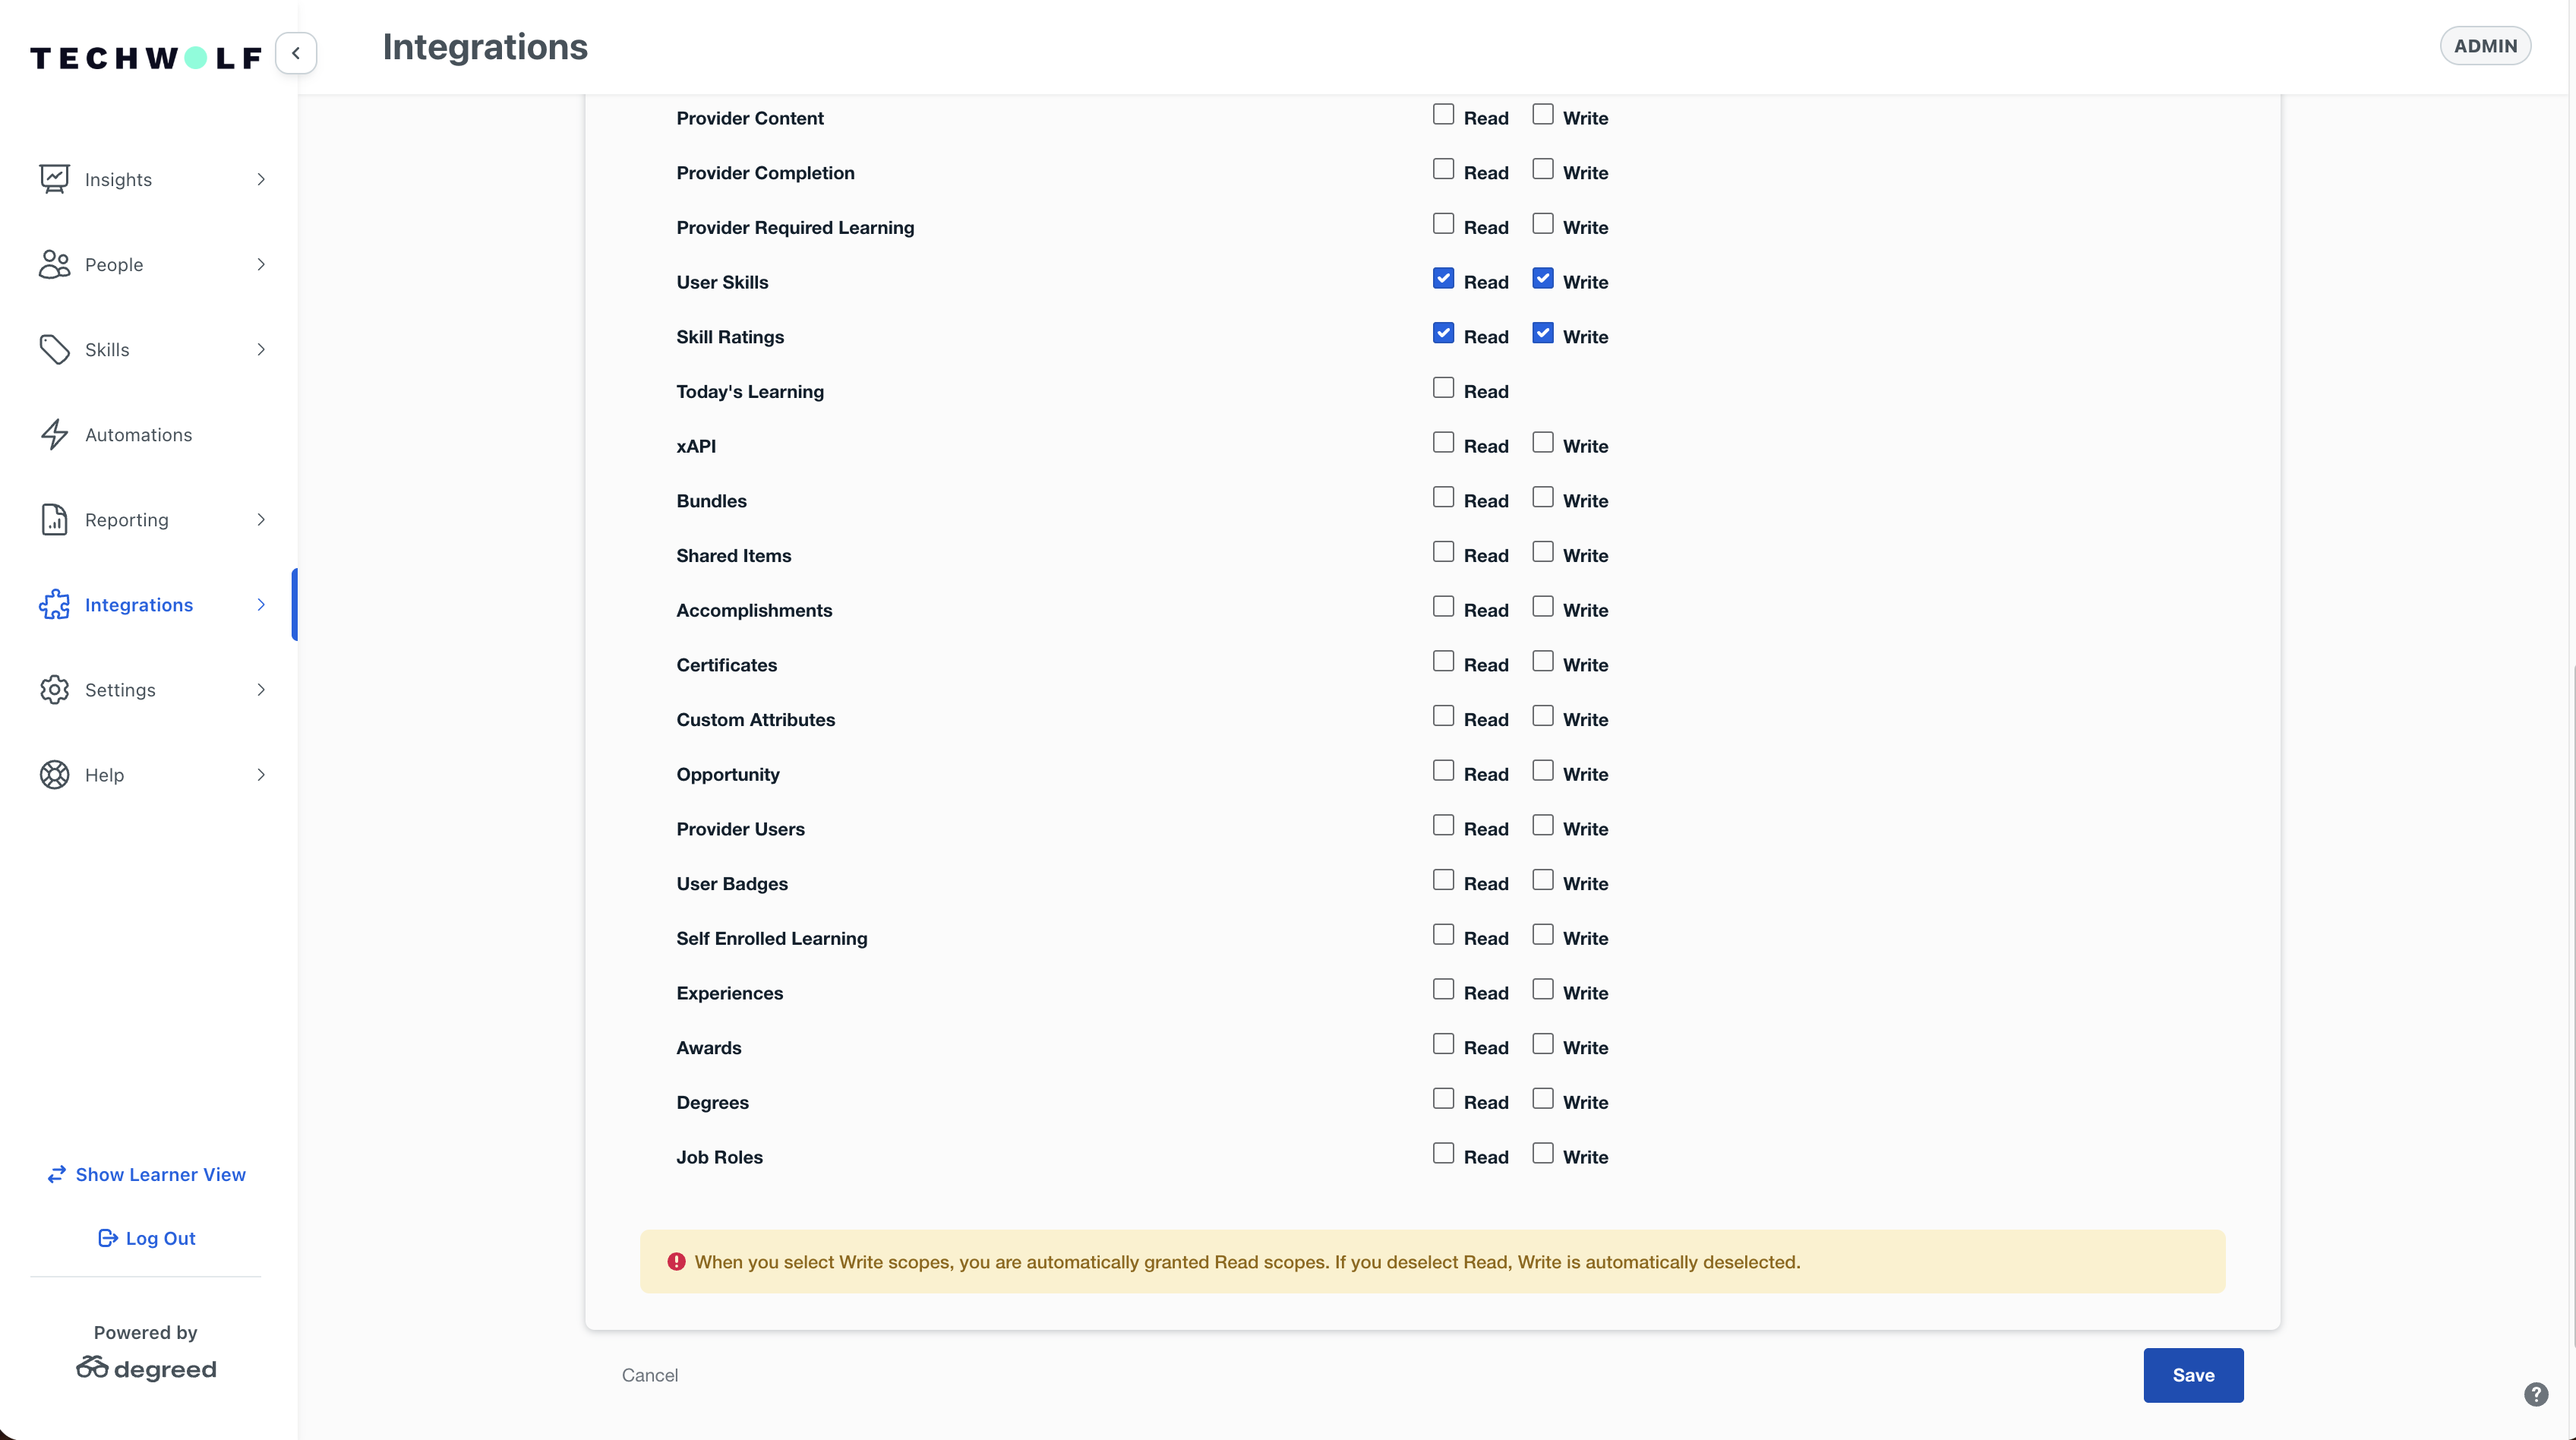Screen dimensions: 2576x1440
Task: Click the Insights presentation chart icon
Action: click(54, 179)
